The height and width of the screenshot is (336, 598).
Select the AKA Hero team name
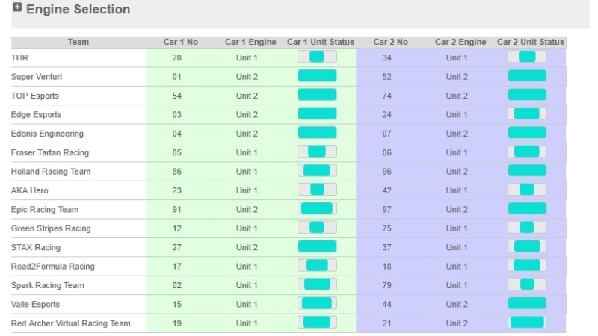(30, 190)
